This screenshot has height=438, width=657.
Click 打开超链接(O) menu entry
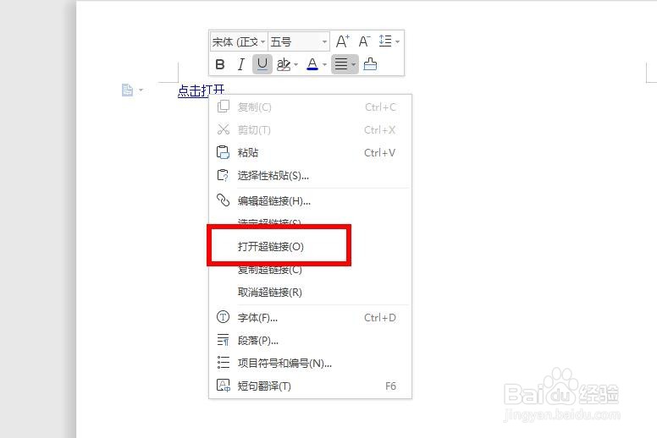tap(310, 246)
